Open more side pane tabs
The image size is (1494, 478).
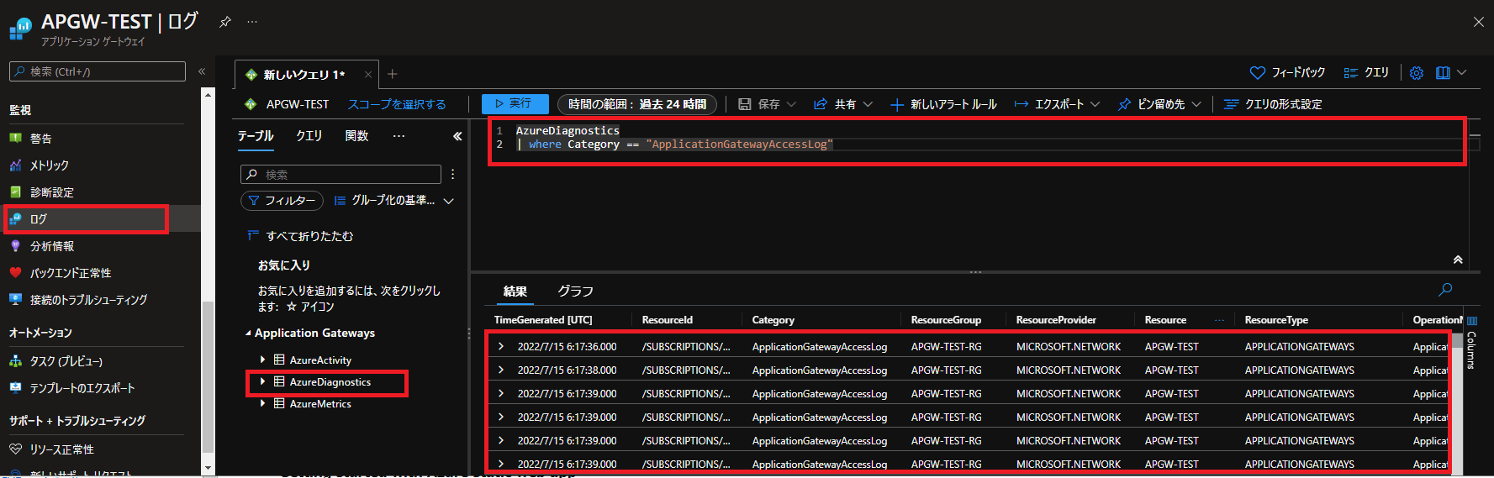tap(399, 136)
